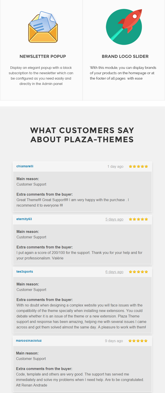The width and height of the screenshot is (165, 393).
Task: Open tee3sports' user profile link
Action: click(x=25, y=272)
